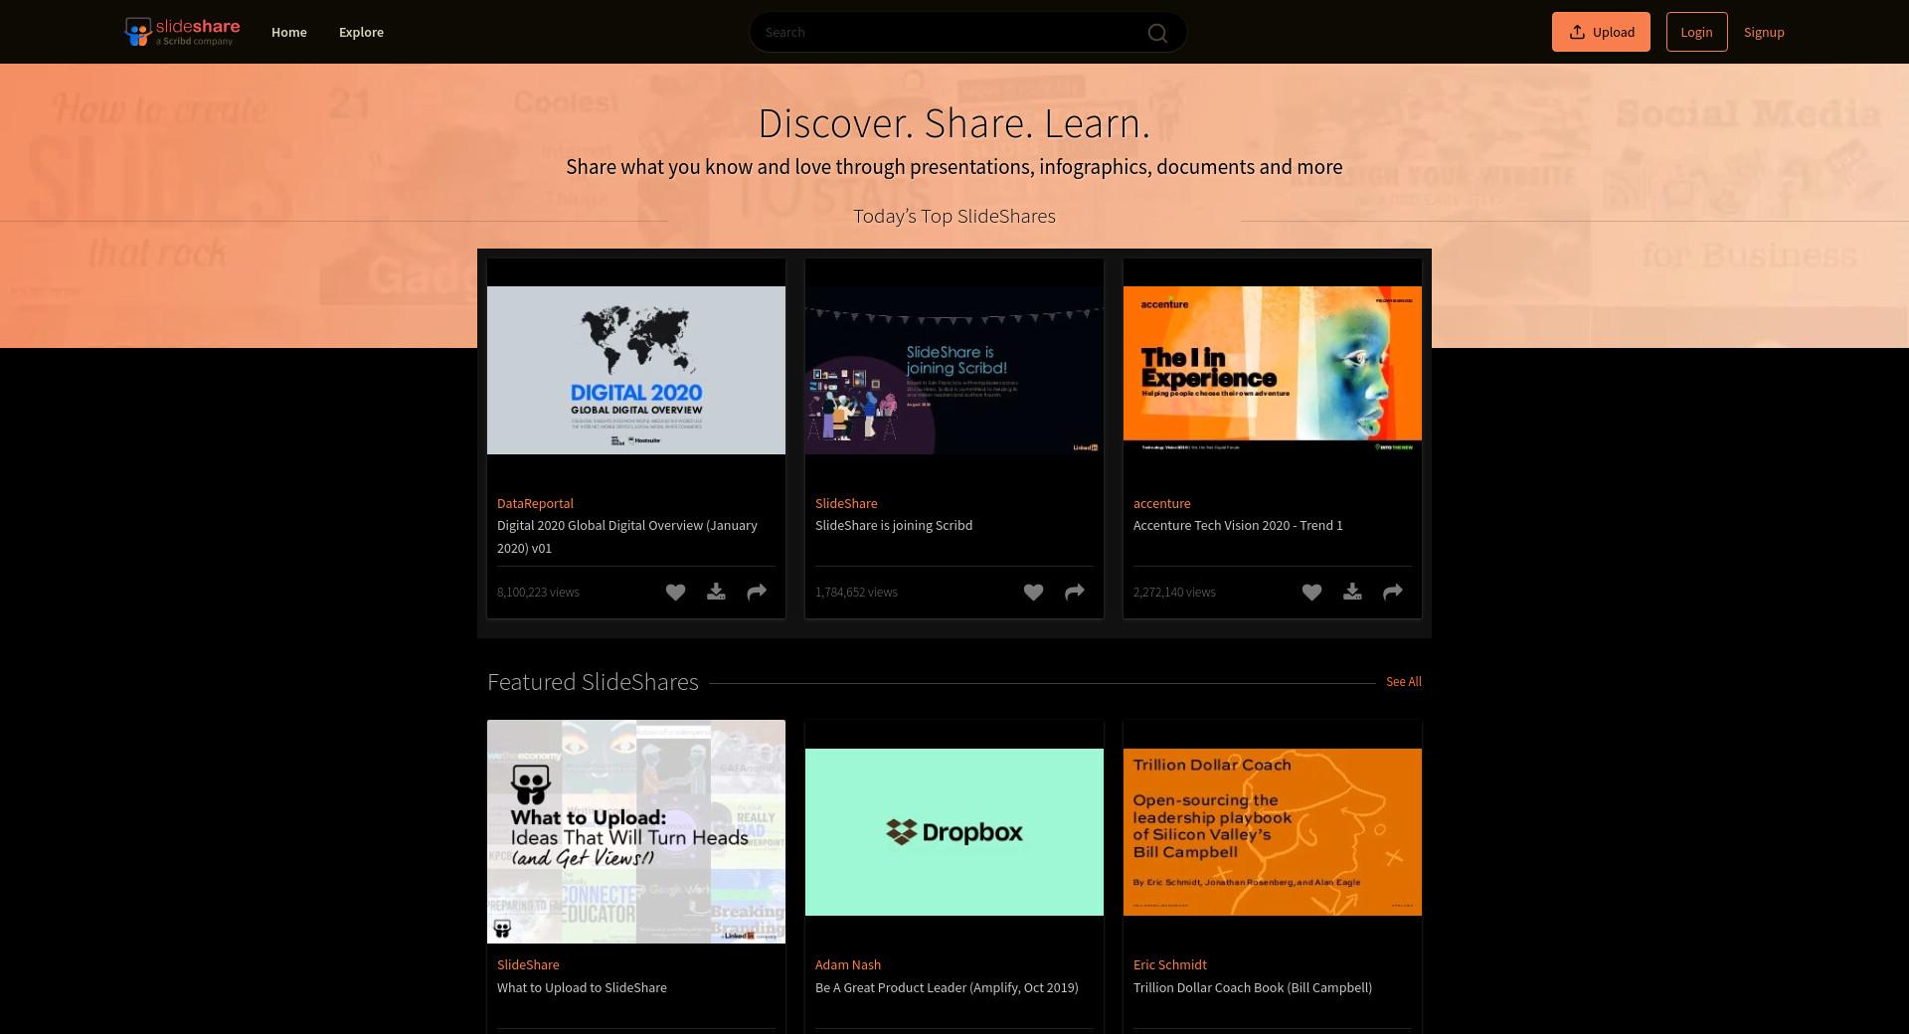The image size is (1909, 1034).
Task: Open the SlideShare author link under joining Scribd
Action: pos(846,503)
